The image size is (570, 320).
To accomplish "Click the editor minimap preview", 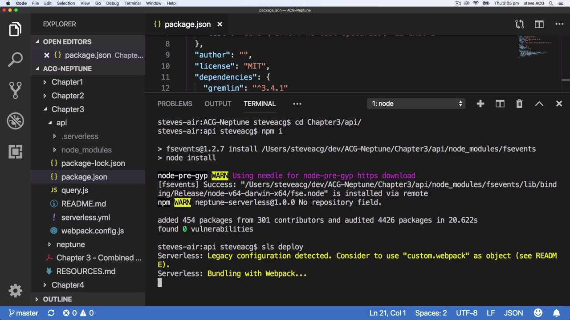I will 534,48.
